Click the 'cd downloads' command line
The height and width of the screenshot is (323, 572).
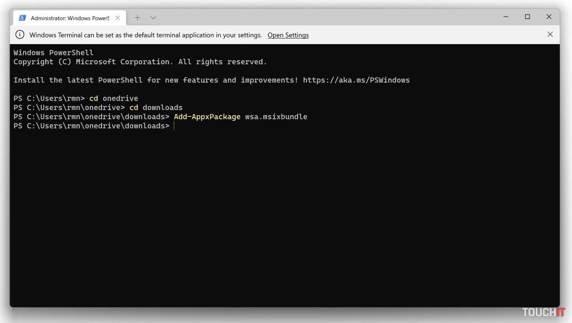click(x=156, y=108)
